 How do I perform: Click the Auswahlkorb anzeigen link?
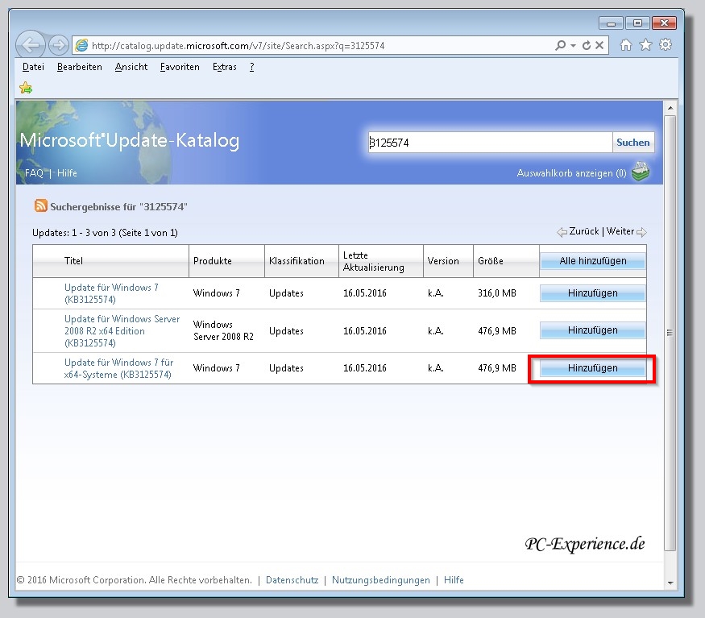coord(570,173)
